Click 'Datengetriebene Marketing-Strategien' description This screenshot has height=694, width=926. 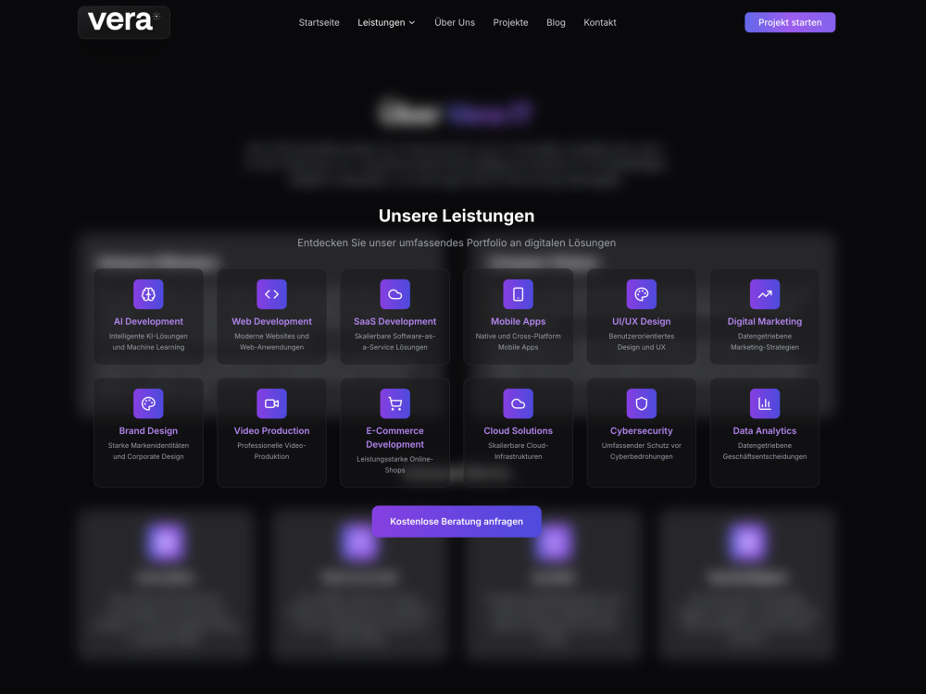pyautogui.click(x=765, y=341)
